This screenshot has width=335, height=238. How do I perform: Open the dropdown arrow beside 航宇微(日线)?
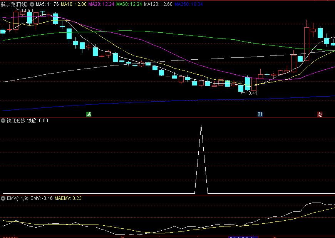tap(32, 4)
